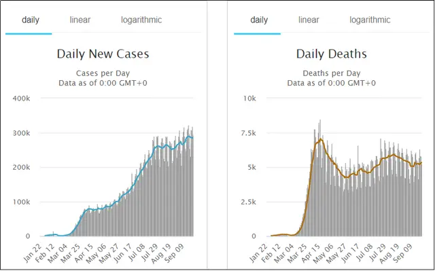Click the Apr 15 date label under deaths chart

click(311, 253)
